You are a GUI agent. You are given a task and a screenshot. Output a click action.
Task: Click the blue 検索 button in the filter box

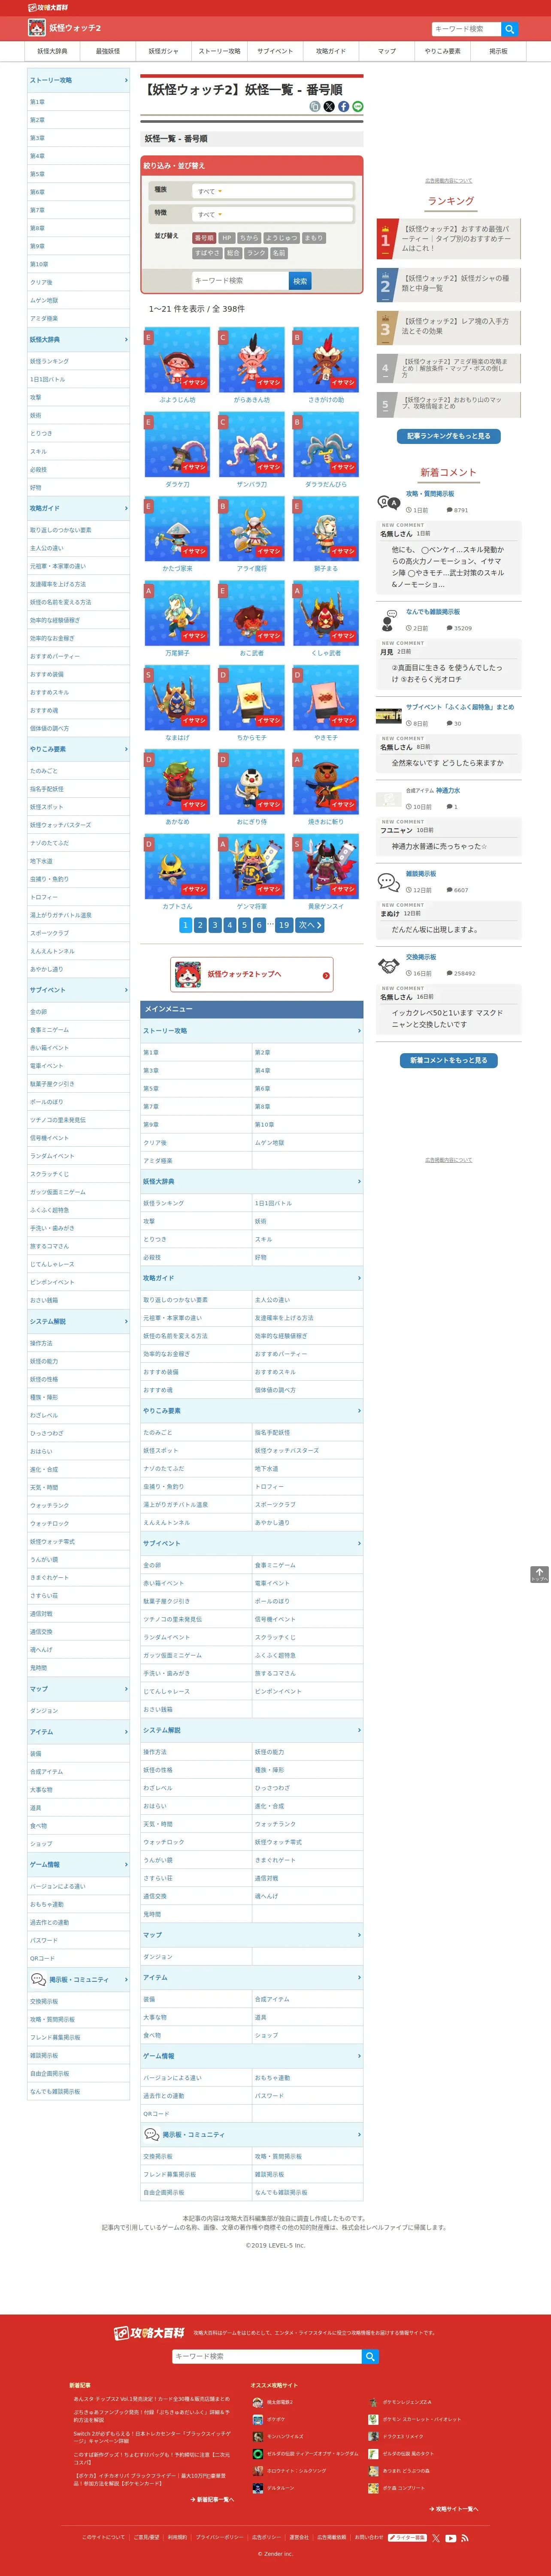click(300, 281)
